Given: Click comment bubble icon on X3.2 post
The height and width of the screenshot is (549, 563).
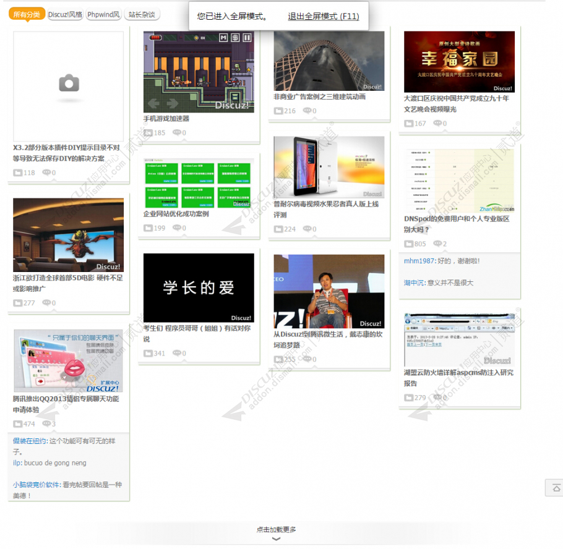Looking at the screenshot, I should pos(46,172).
